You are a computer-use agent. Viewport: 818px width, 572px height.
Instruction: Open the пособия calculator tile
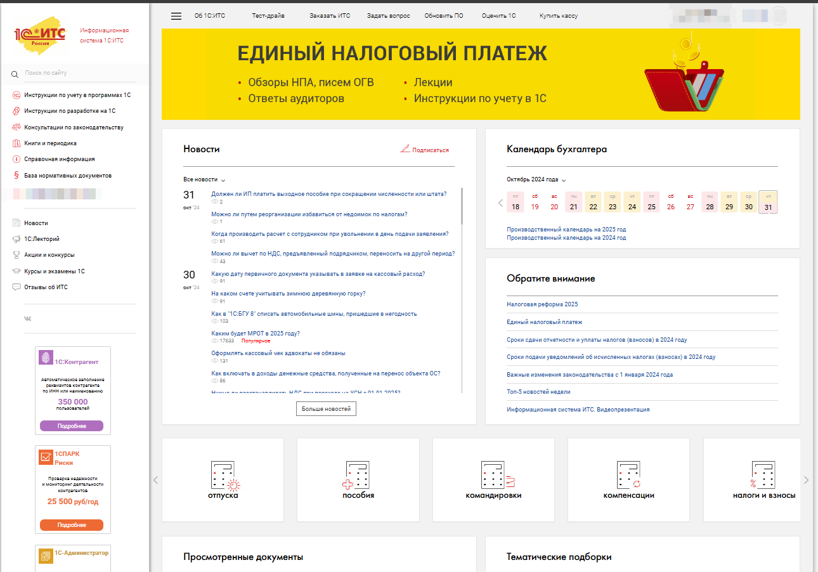358,479
